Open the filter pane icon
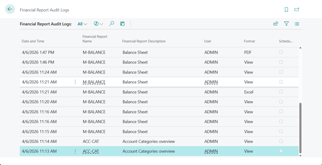Screen dimensions: 322x165 (286, 24)
